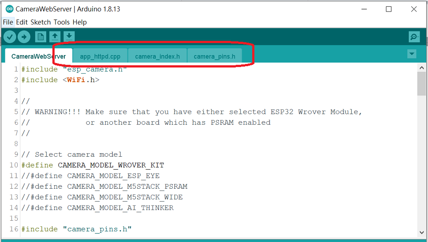Click the Upload arrow button
Image resolution: width=428 pixels, height=242 pixels.
tap(24, 36)
